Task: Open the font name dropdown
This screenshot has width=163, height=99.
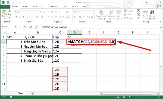Action: [x=31, y=12]
